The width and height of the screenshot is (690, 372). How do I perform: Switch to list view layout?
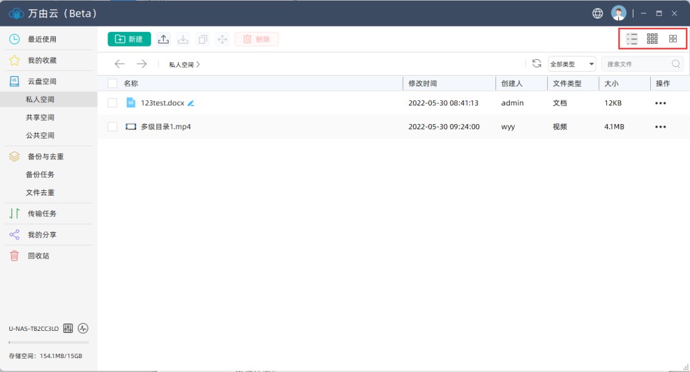click(x=632, y=39)
